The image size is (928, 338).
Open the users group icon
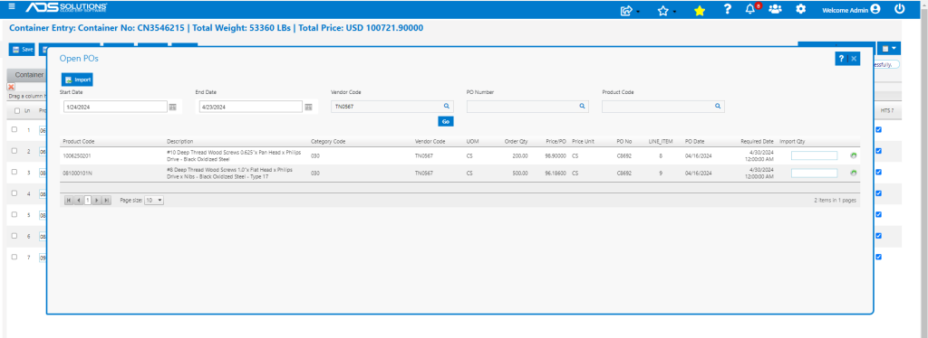tap(775, 9)
